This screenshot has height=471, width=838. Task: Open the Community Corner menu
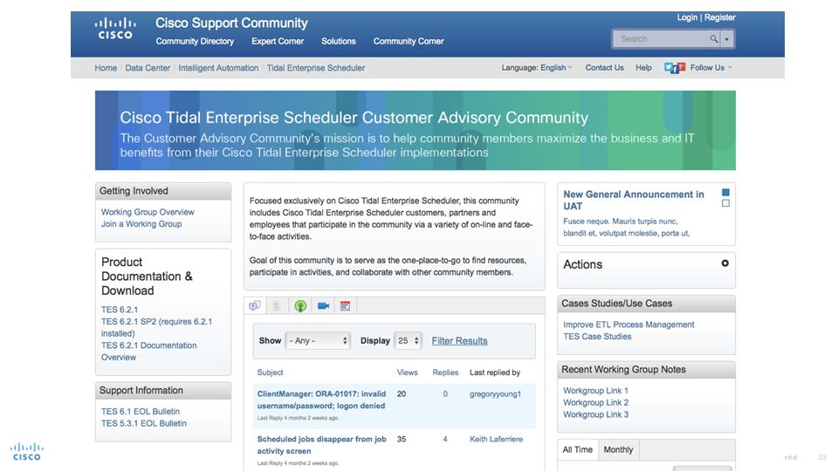(x=409, y=41)
